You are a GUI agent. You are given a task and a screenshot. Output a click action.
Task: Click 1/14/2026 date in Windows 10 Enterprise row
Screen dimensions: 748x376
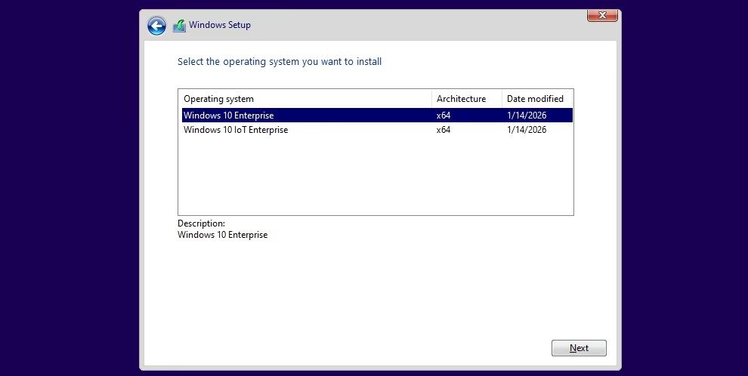(x=527, y=116)
